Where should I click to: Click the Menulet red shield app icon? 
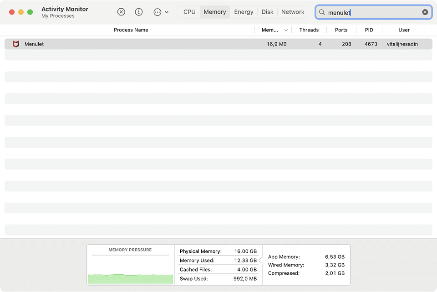tap(16, 44)
